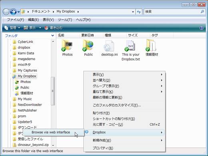Expand arrow after ドキュメント in breadcrumb
The width and height of the screenshot is (208, 156).
(x=53, y=12)
